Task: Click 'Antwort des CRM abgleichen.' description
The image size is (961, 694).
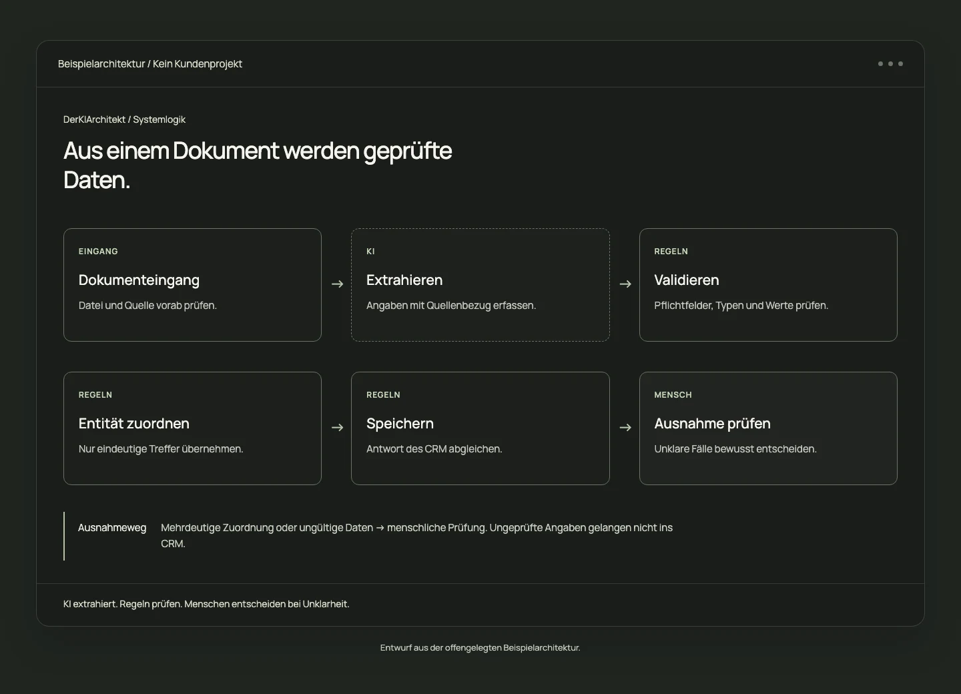Action: tap(434, 449)
